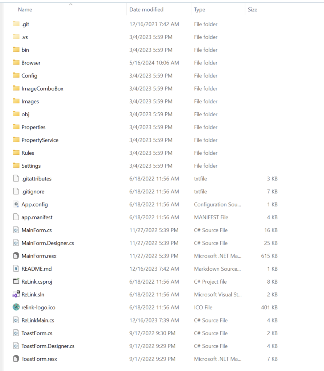Click the sort arrow above Name

coord(71,4)
